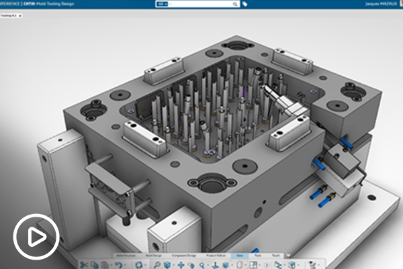Open the search scope dropdown
Screen dimensions: 403x269
tap(163, 4)
